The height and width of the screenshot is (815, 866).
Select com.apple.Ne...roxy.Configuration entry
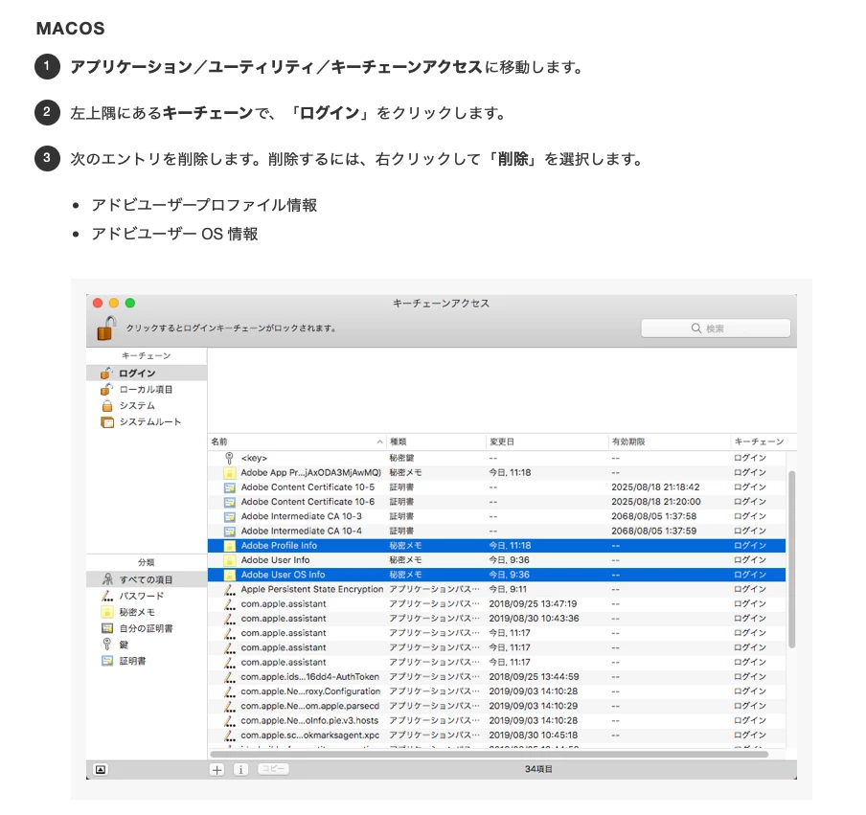(x=496, y=691)
